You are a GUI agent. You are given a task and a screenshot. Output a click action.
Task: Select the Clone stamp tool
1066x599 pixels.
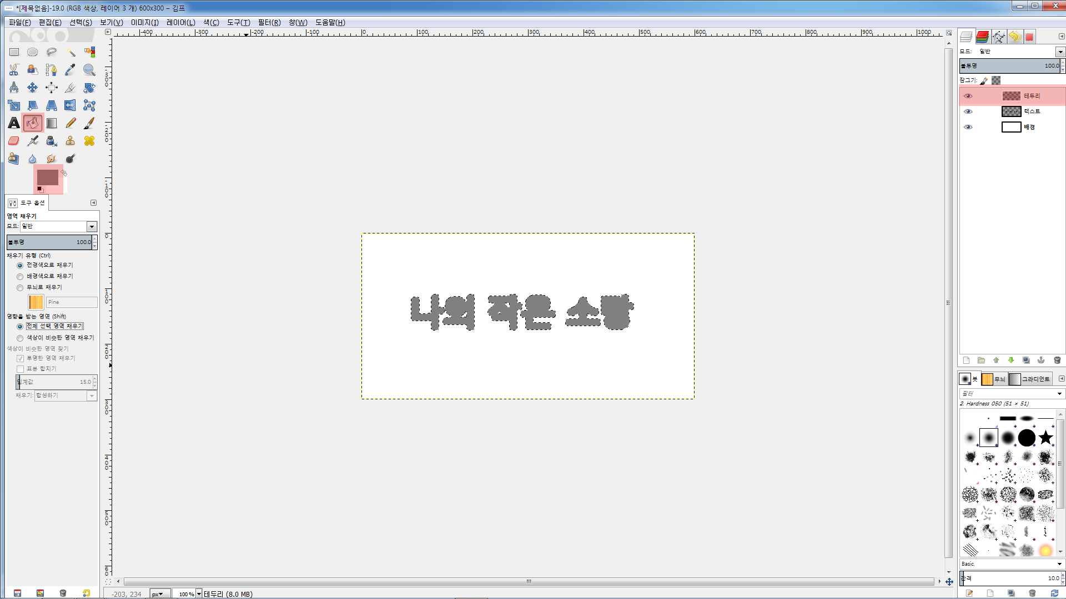click(x=71, y=141)
